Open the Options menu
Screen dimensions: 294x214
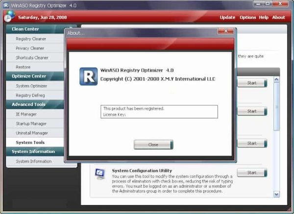tap(247, 18)
